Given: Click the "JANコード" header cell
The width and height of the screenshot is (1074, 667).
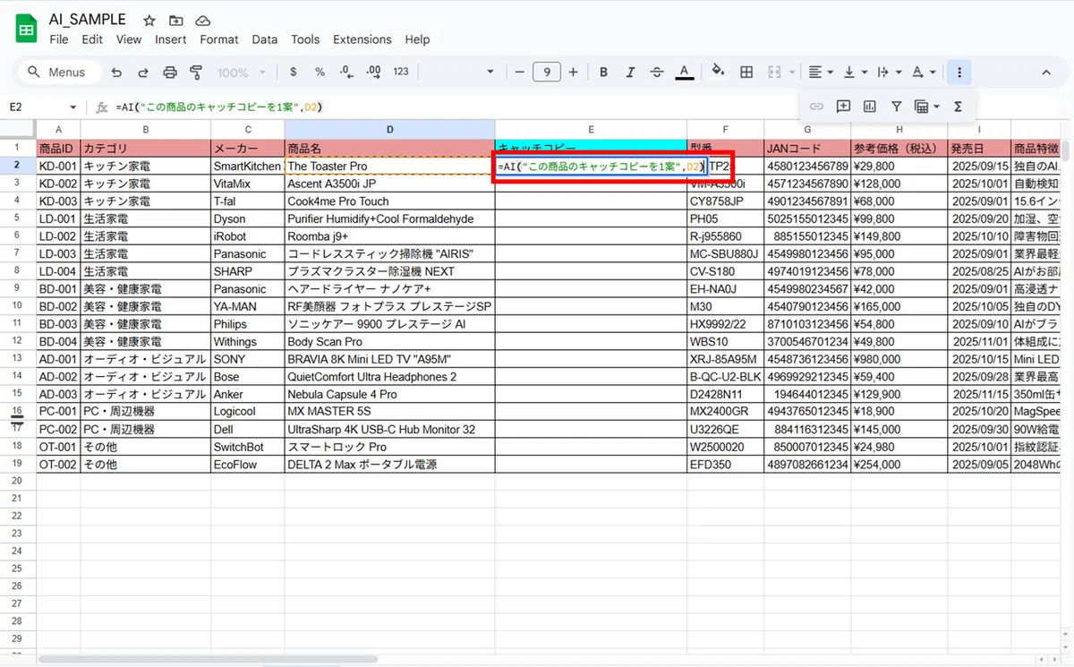Looking at the screenshot, I should [x=806, y=149].
